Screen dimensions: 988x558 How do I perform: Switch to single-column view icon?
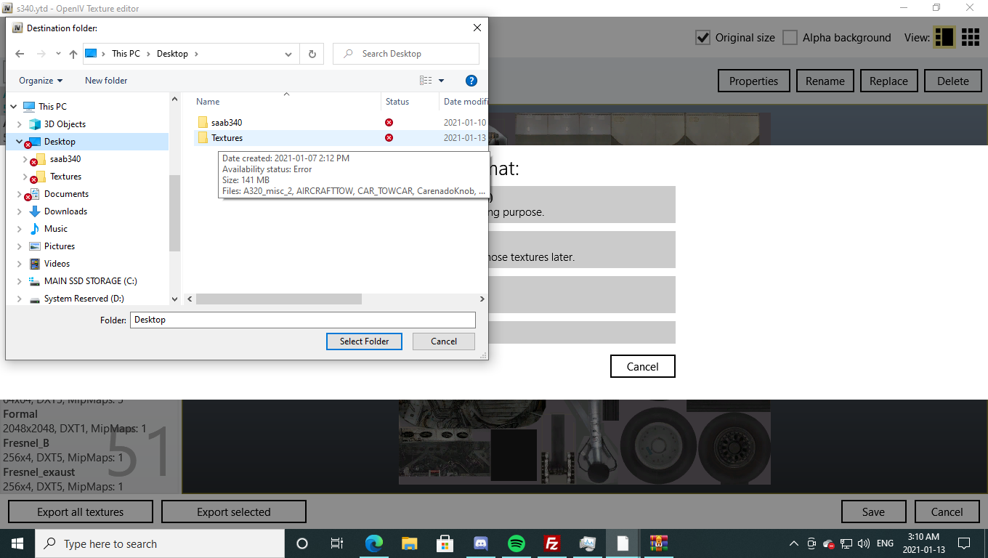point(944,37)
